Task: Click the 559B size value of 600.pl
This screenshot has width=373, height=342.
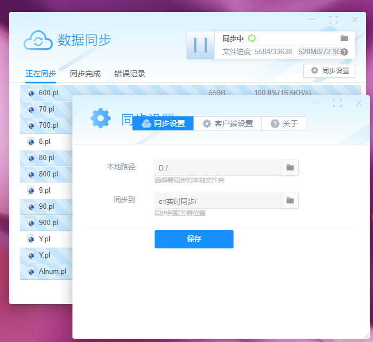Action: point(217,93)
